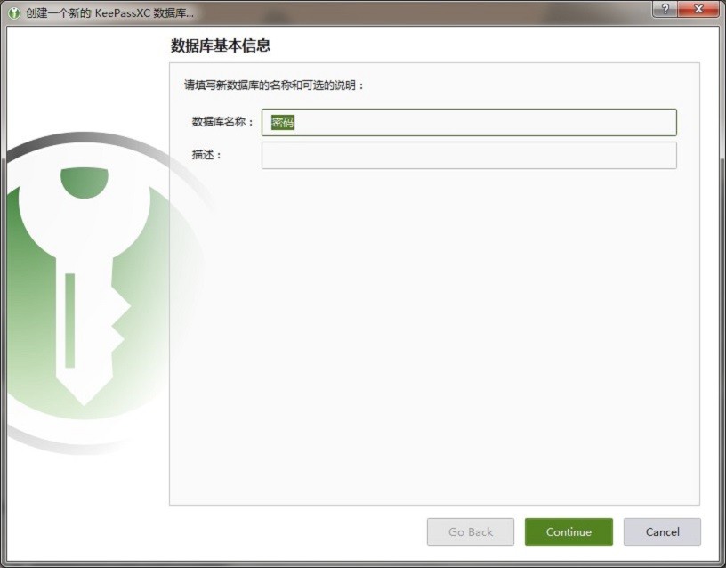This screenshot has height=568, width=726.
Task: Click the disabled Go Back button
Action: coord(471,531)
